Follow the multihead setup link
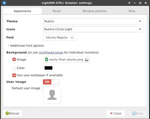This screenshot has width=150, height=119. tap(51, 52)
